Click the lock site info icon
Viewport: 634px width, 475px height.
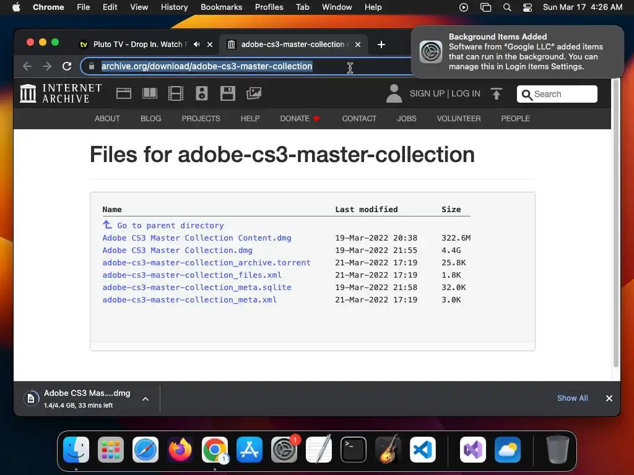click(x=92, y=66)
